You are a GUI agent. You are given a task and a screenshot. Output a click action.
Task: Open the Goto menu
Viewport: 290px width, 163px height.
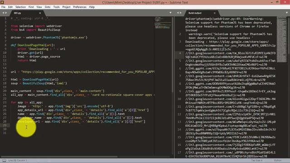(48, 7)
